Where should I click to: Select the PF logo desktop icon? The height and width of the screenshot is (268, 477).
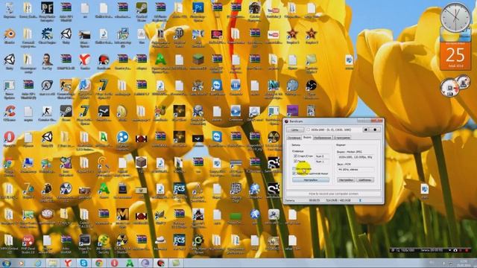pyautogui.click(x=47, y=8)
